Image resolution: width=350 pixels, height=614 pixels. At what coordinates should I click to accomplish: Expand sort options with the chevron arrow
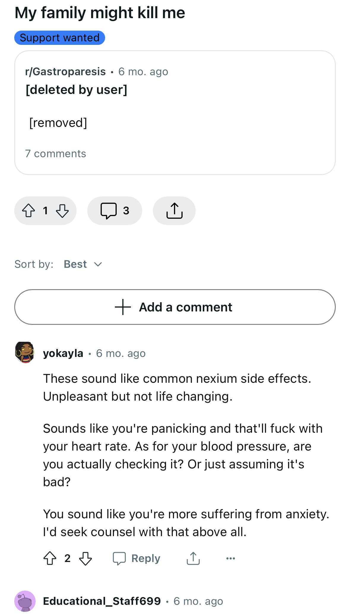pos(98,264)
